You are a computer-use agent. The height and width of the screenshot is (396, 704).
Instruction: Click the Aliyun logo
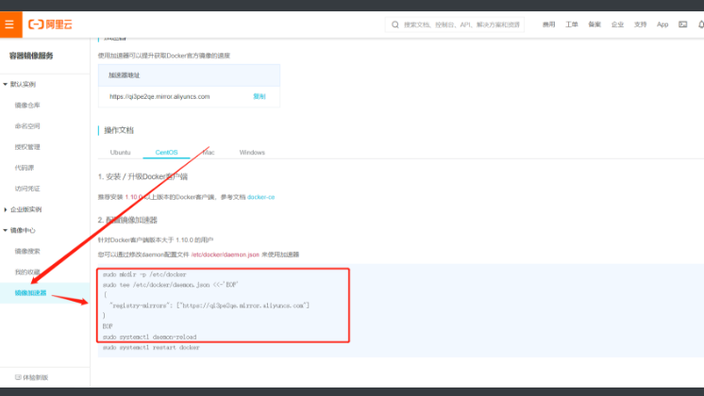(x=50, y=25)
